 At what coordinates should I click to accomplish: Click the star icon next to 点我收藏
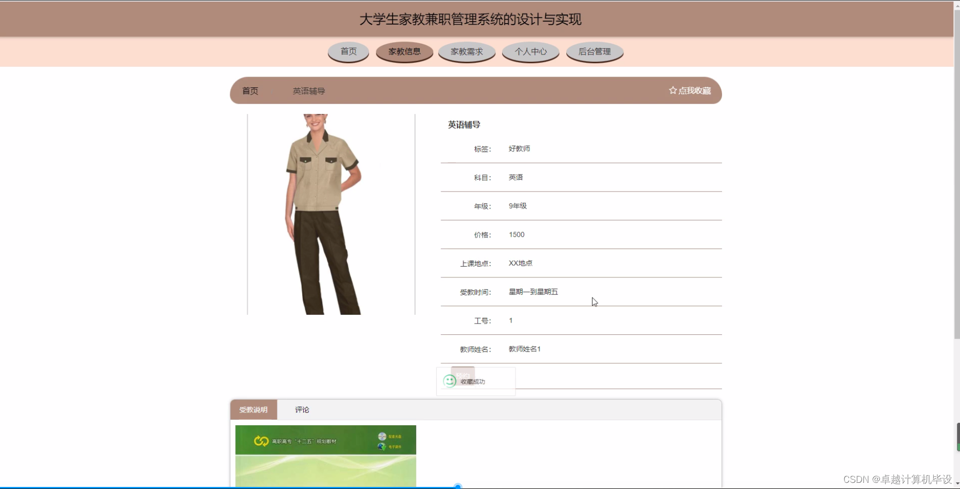point(672,90)
